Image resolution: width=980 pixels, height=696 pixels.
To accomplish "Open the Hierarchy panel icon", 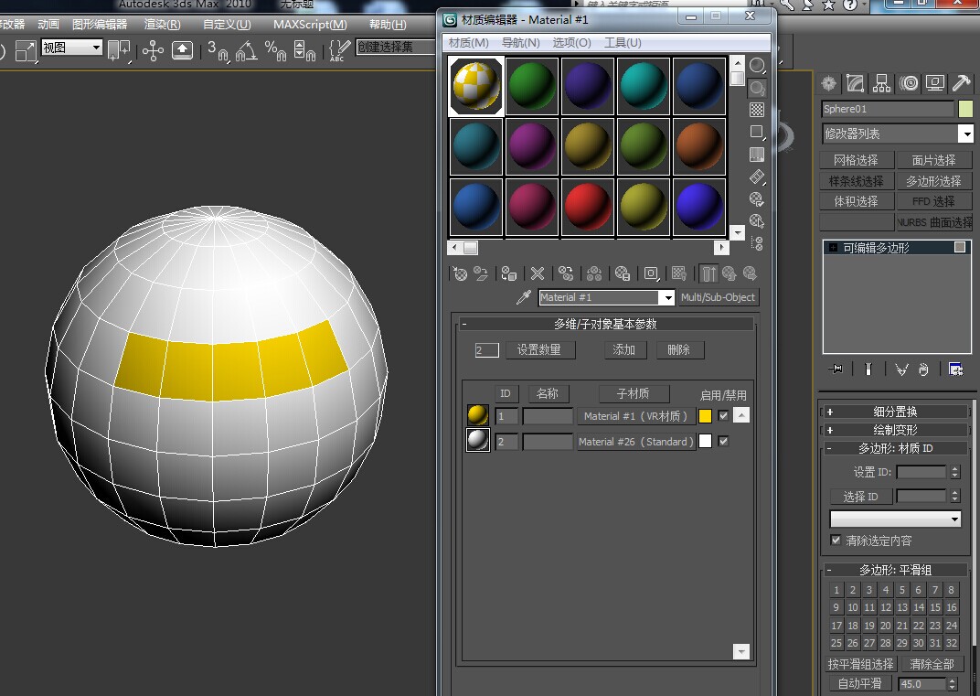I will pos(881,82).
